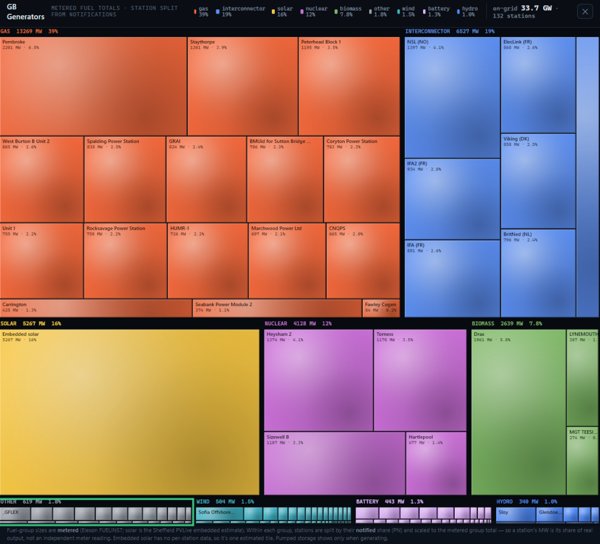Image resolution: width=600 pixels, height=544 pixels.
Task: Select Seabank Power Module 2 tile
Action: (277, 308)
